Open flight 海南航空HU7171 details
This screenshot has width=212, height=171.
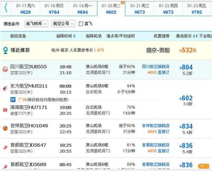[x=29, y=107]
